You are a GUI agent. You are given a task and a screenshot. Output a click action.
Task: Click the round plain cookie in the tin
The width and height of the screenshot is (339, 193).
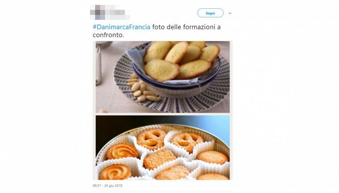(x=212, y=157)
